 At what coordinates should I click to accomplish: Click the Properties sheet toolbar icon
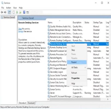pos(14,12)
